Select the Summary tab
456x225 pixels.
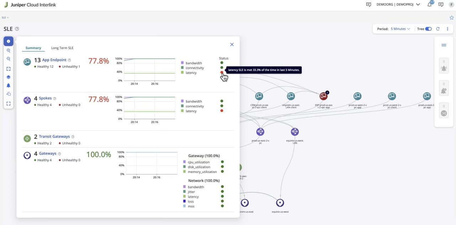33,48
